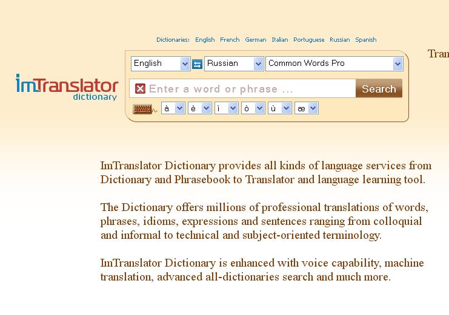Open the ù accented characters dropdown
This screenshot has width=449, height=315.
280,108
